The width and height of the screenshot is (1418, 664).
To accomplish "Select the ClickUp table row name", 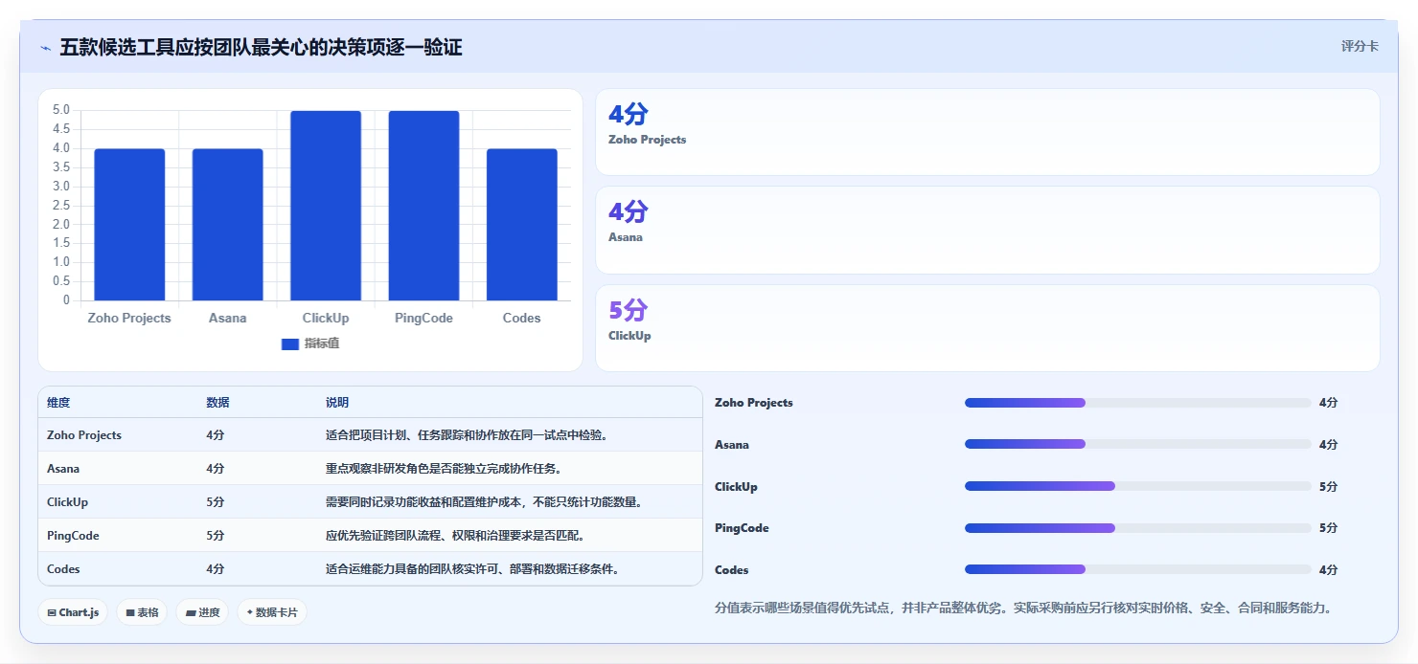I will [67, 502].
